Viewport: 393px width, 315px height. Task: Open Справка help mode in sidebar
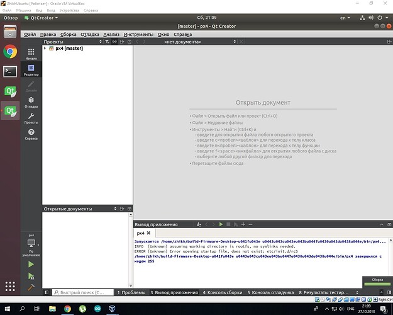31,134
